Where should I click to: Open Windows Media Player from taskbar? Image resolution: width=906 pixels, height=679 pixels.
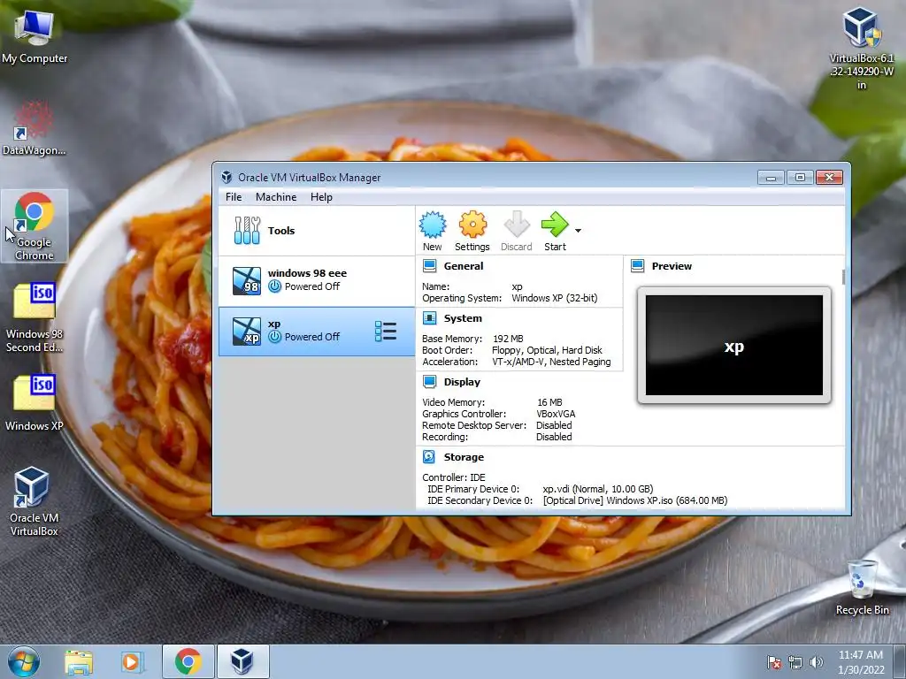[132, 661]
